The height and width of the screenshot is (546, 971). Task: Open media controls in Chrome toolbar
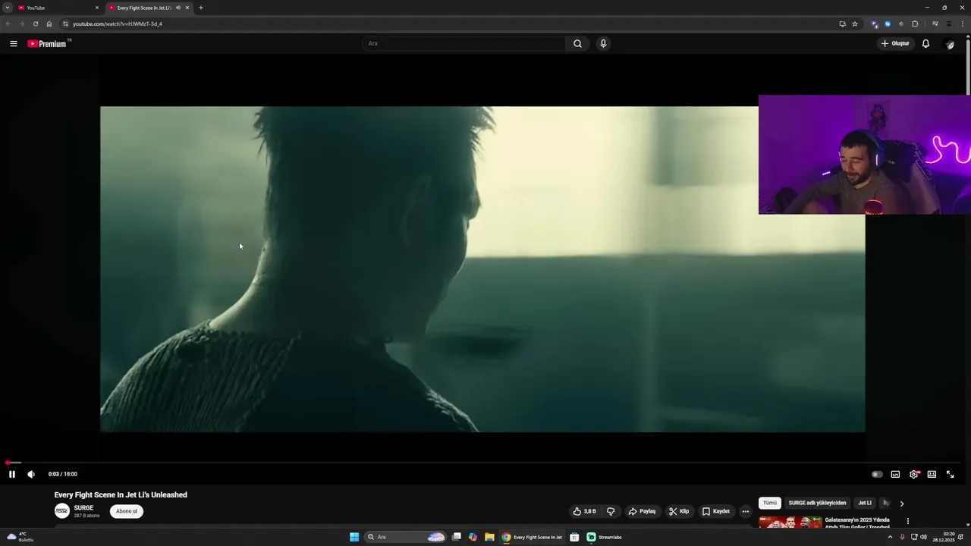935,24
